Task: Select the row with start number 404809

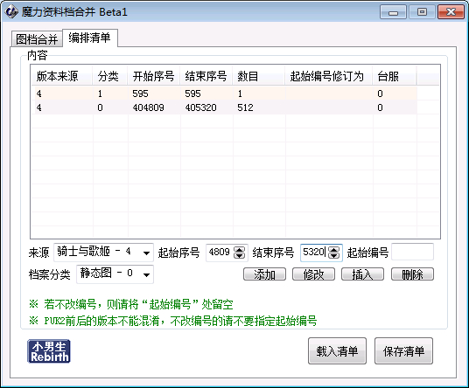Action: 224,107
